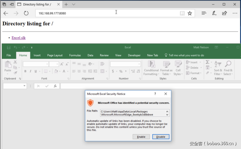Click the Insert Function fx button
The width and height of the screenshot is (241, 149).
55,86
